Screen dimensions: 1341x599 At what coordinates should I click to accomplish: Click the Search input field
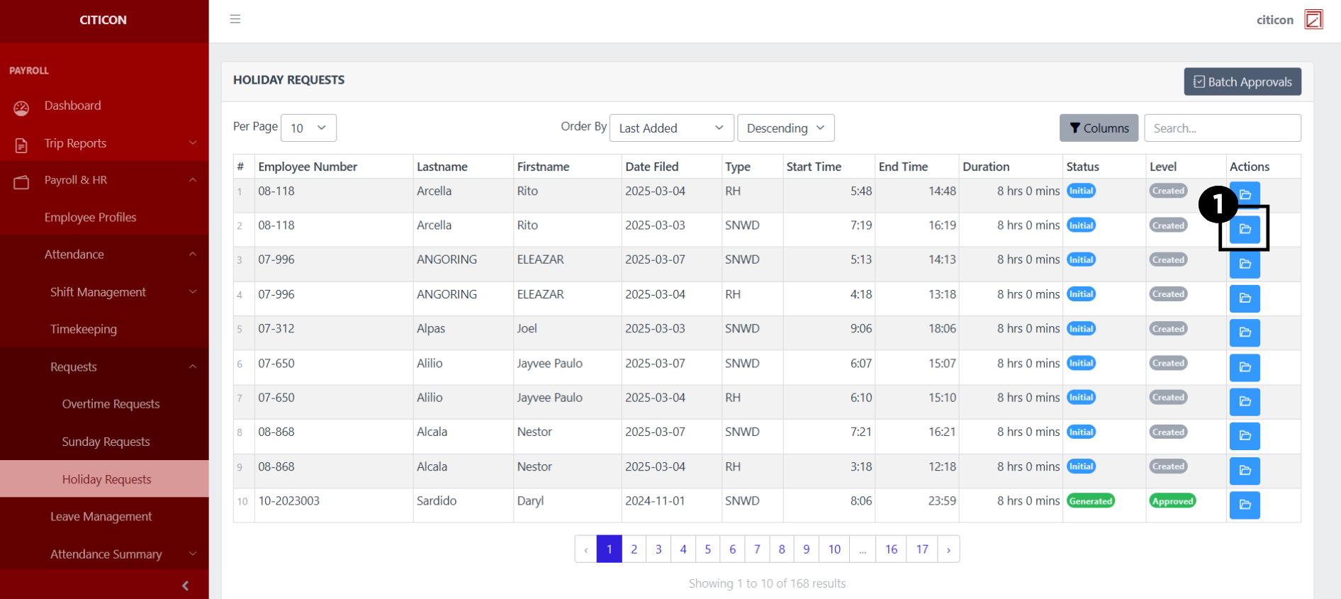tap(1222, 128)
